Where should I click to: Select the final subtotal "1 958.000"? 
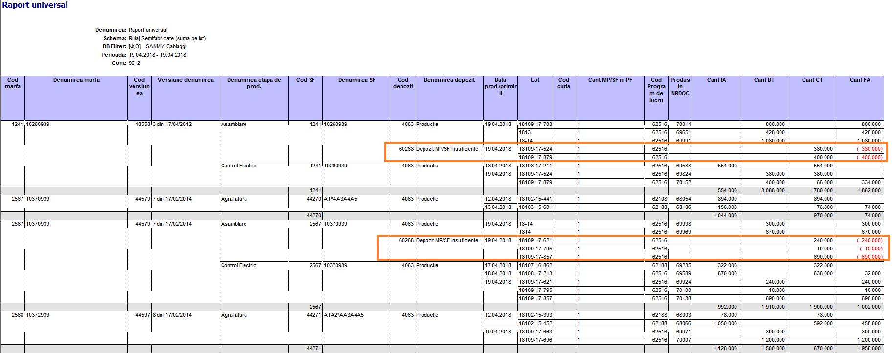pyautogui.click(x=869, y=348)
